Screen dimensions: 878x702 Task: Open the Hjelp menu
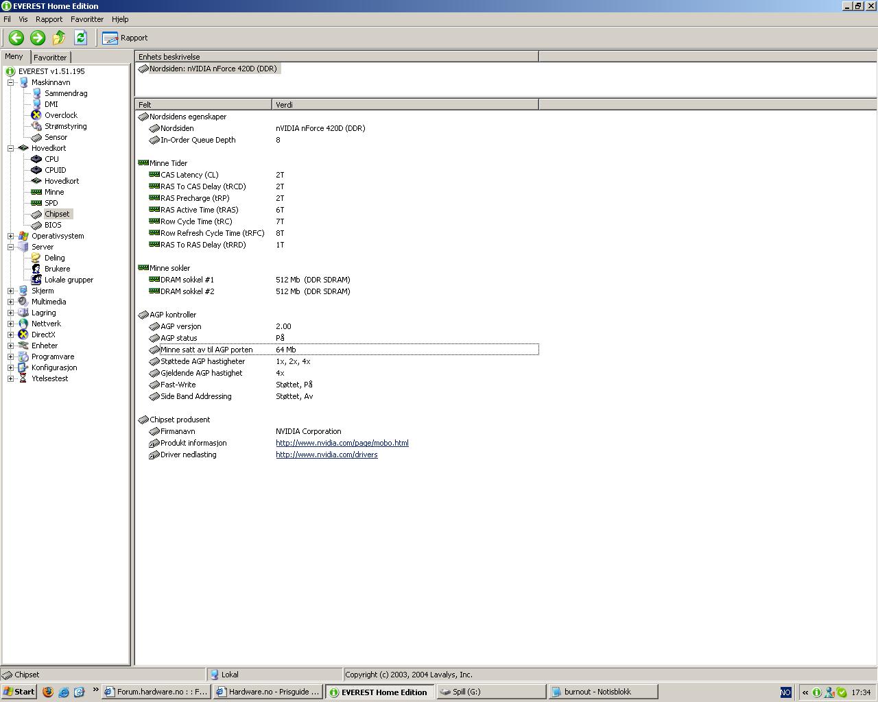120,19
